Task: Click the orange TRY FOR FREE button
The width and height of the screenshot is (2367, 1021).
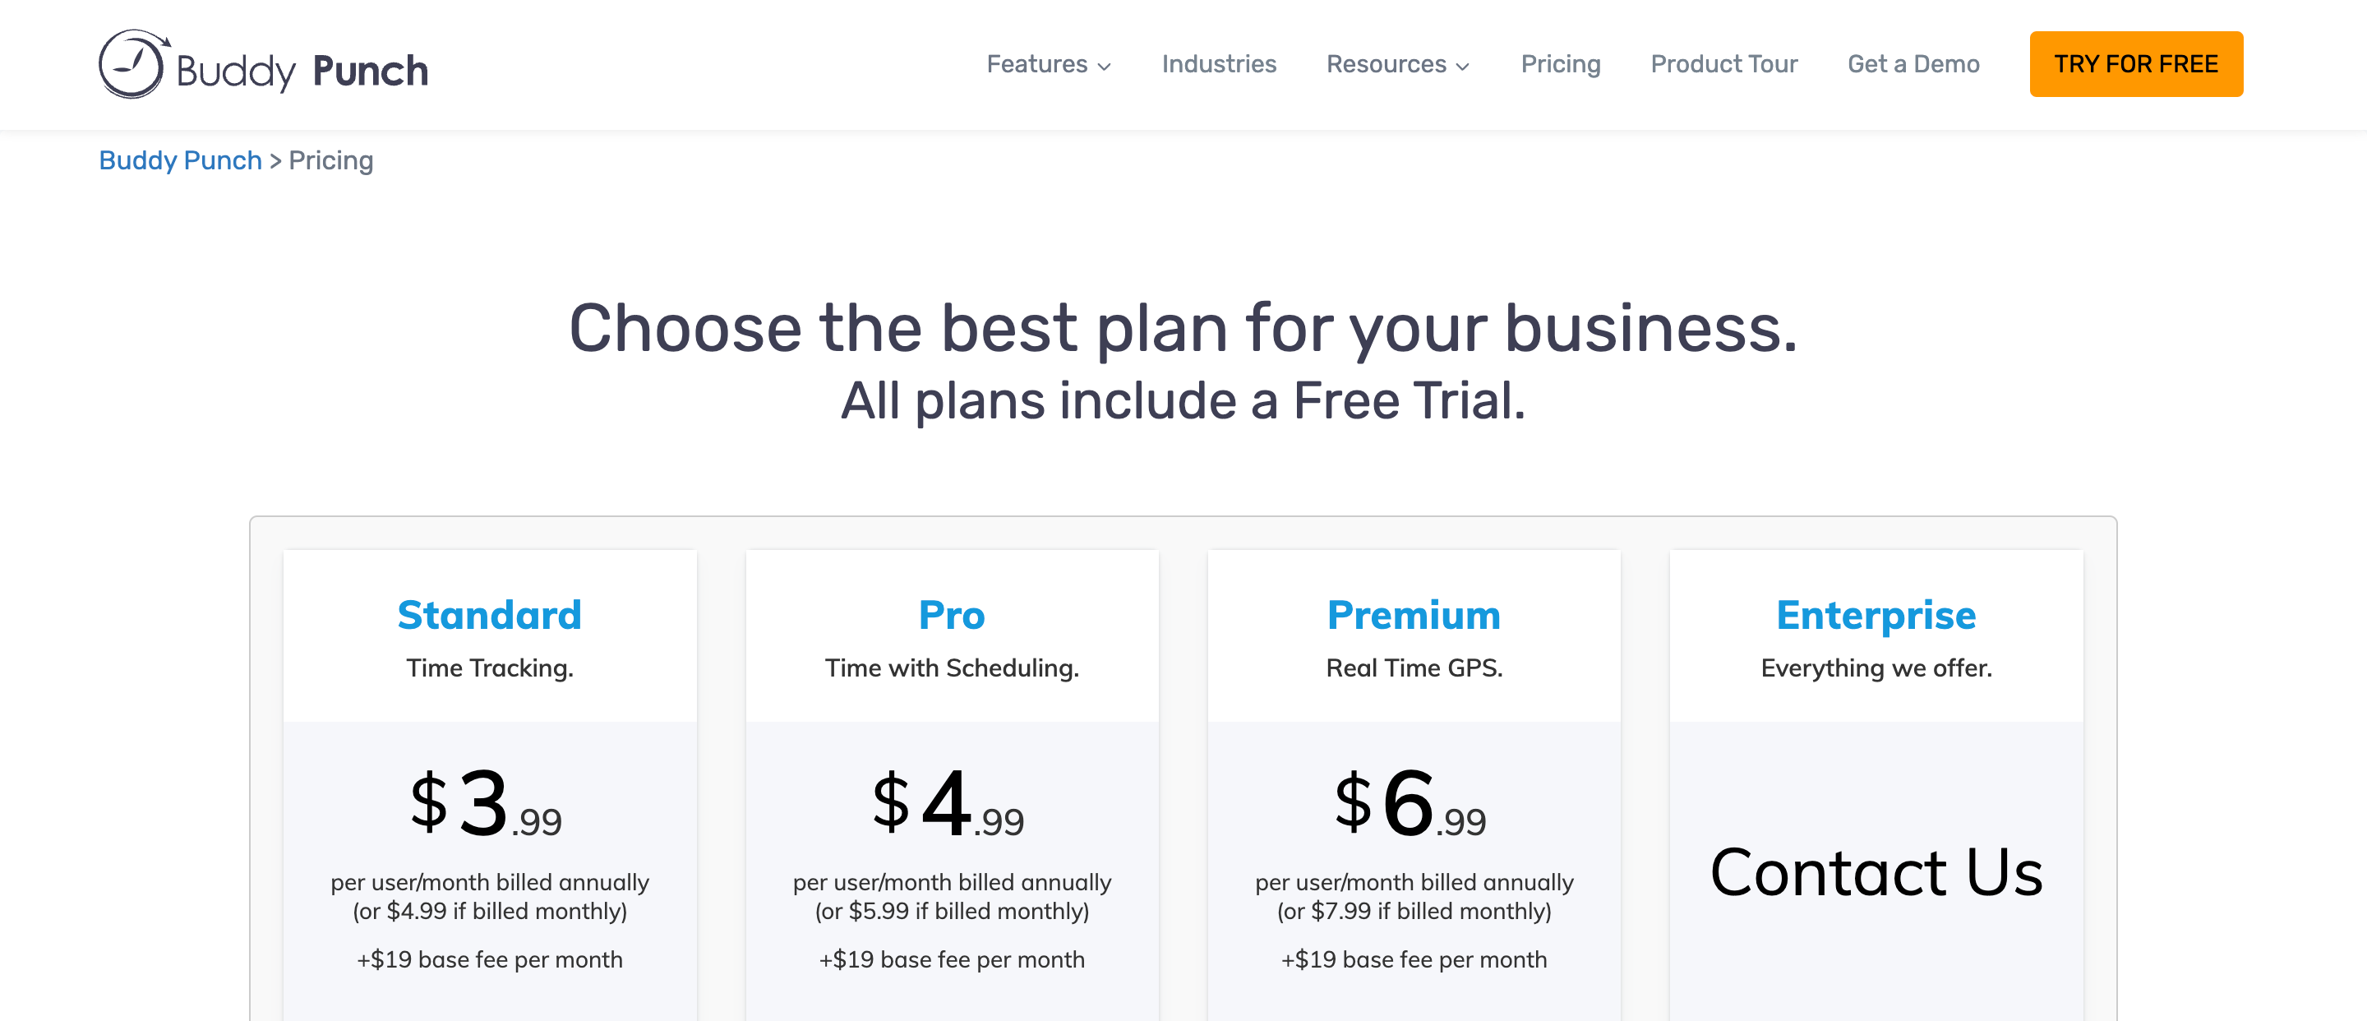Action: pos(2135,63)
